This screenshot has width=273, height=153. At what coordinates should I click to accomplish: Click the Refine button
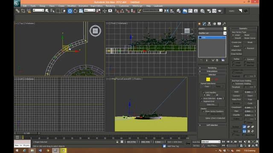pos(236,59)
